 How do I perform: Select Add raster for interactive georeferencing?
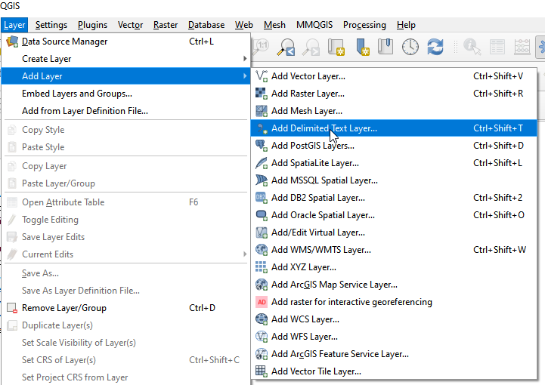tap(394, 302)
